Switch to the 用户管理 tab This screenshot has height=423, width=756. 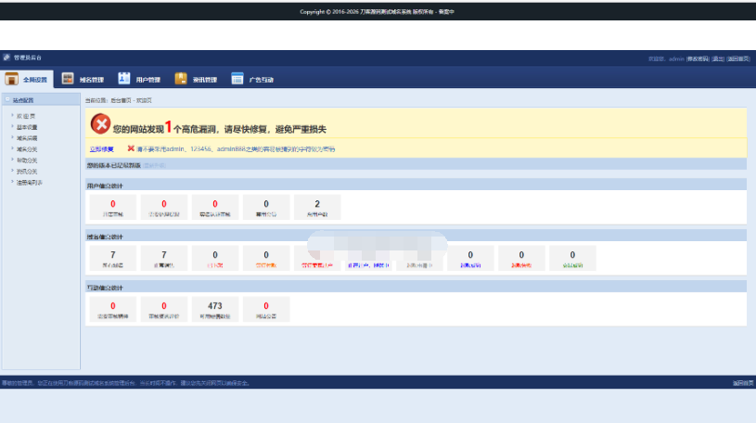[x=147, y=80]
